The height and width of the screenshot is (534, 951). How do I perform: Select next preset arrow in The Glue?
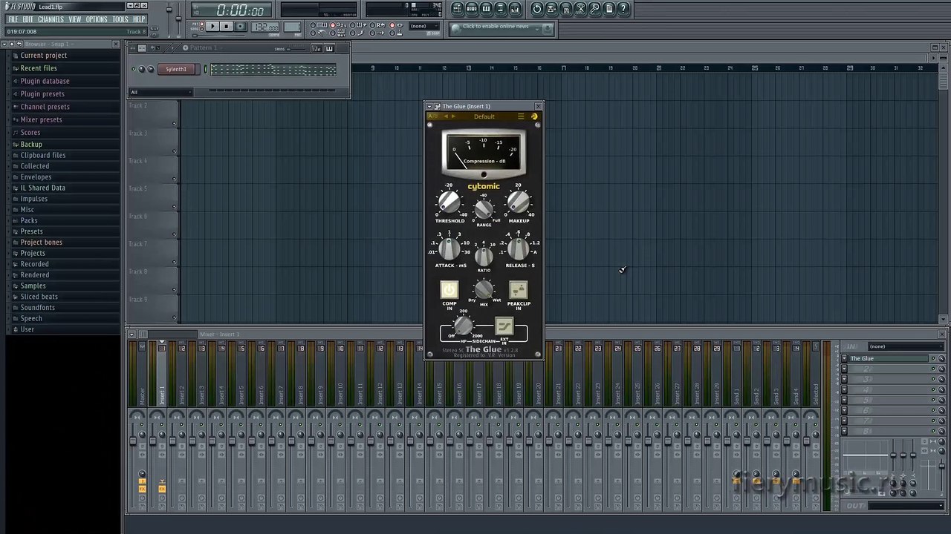(x=453, y=116)
